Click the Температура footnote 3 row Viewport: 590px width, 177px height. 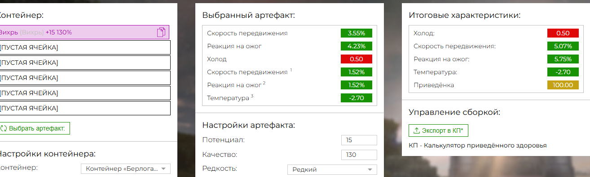pos(290,98)
